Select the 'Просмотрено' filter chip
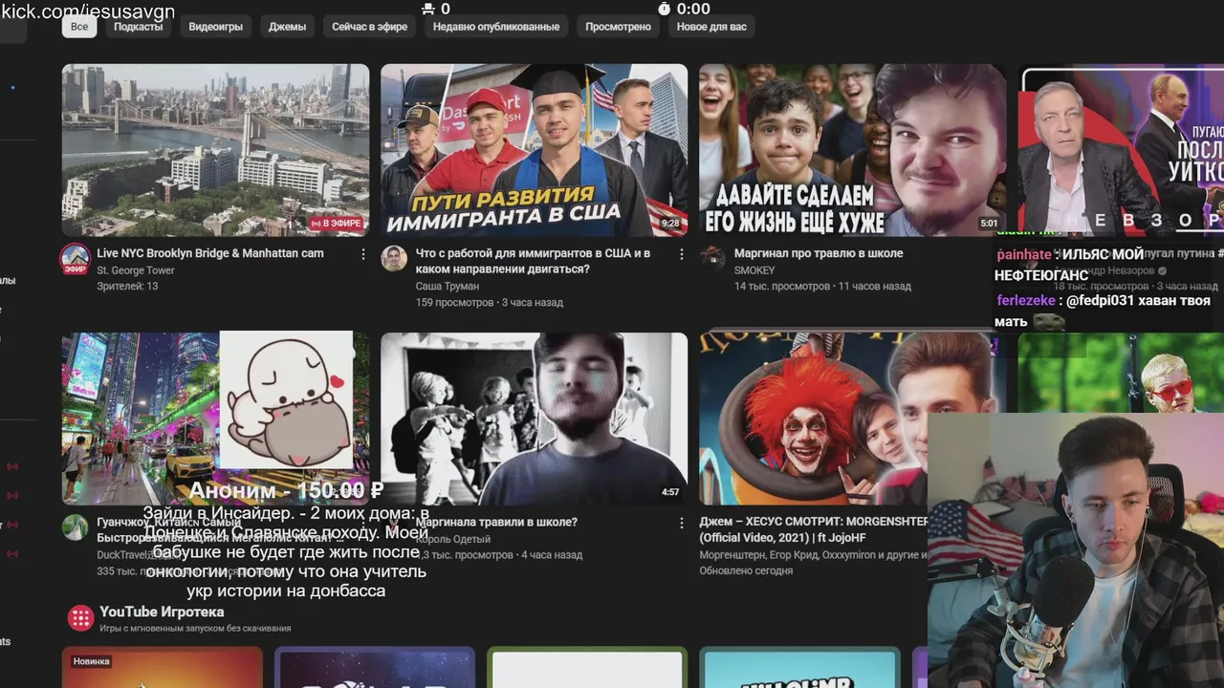The width and height of the screenshot is (1224, 688). tap(618, 27)
